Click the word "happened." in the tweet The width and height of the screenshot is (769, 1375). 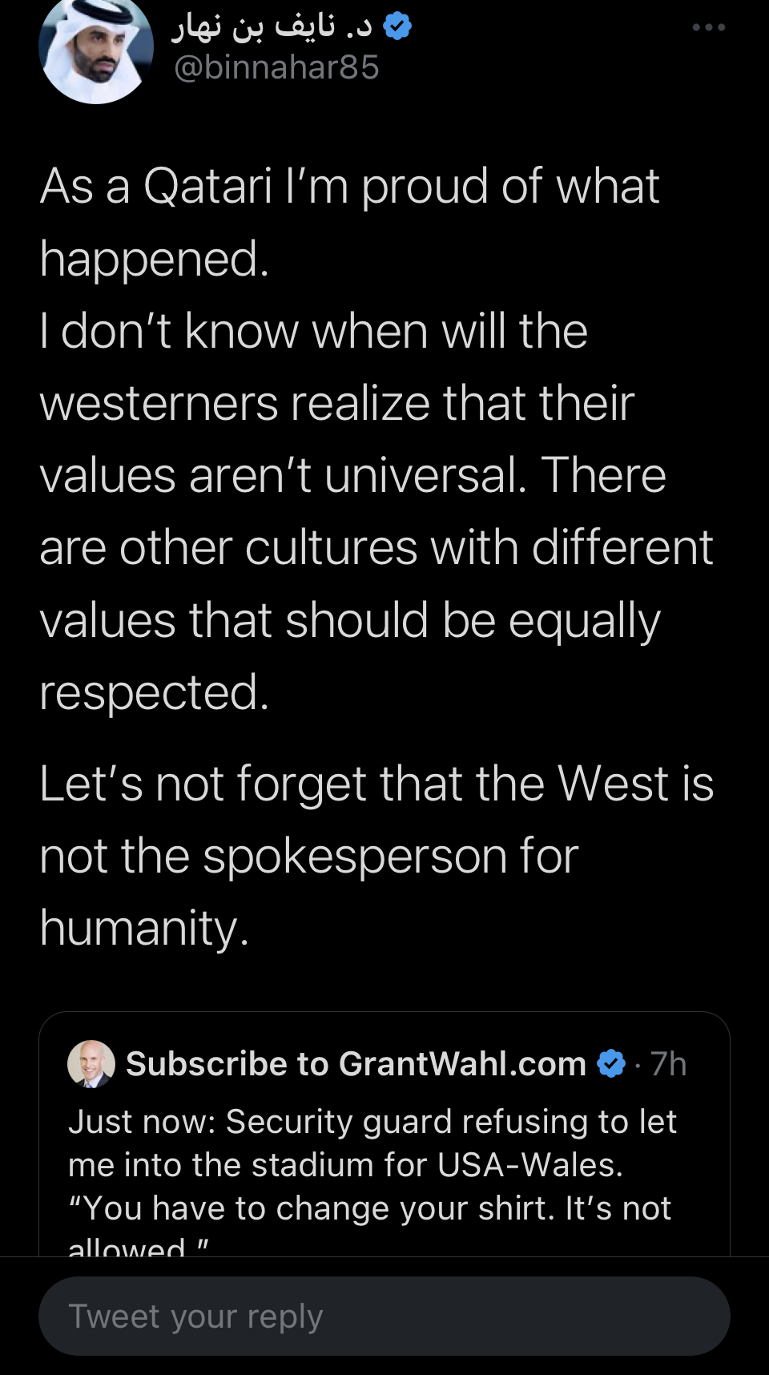(x=154, y=259)
